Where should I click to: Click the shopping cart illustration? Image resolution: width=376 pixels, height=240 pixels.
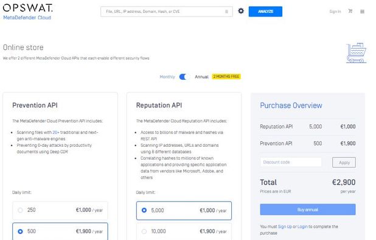click(x=356, y=53)
